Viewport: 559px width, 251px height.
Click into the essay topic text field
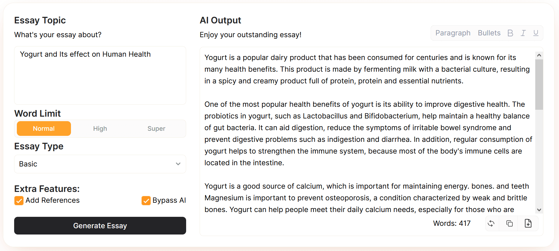(x=100, y=76)
